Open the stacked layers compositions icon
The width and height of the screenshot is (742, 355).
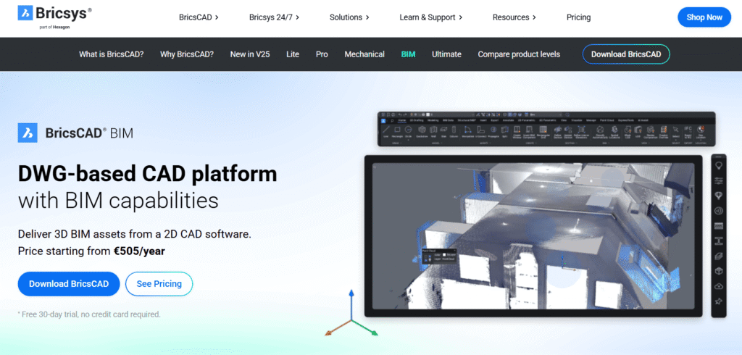718,256
